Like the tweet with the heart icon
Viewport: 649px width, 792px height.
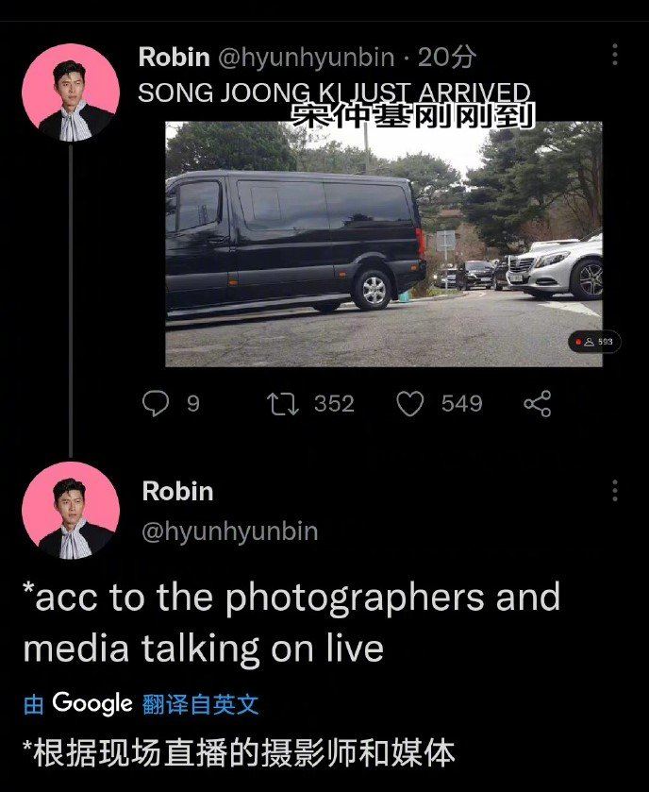pyautogui.click(x=409, y=404)
